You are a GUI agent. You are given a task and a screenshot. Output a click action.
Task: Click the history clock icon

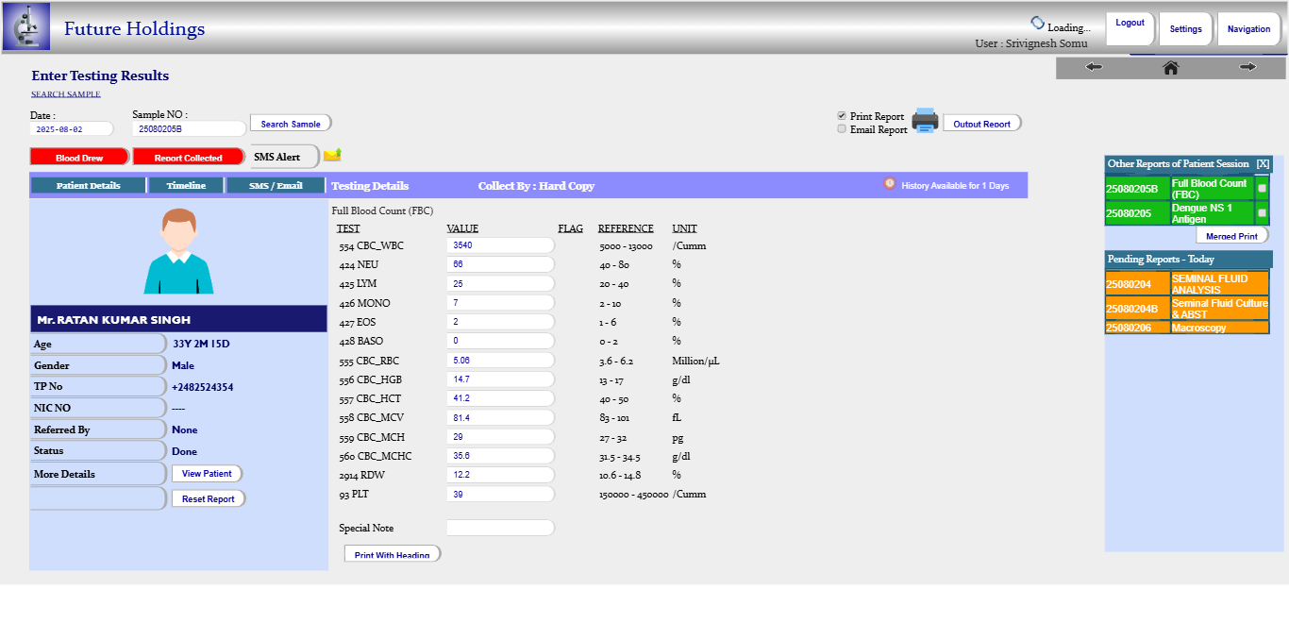(889, 184)
